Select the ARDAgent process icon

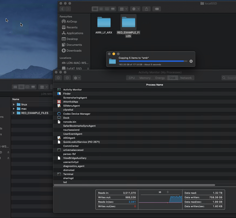[59, 138]
